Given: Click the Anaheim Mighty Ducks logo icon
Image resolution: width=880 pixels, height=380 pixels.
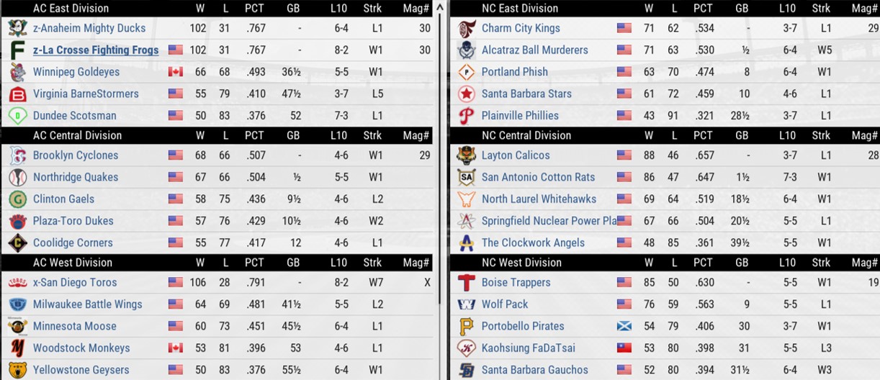Looking at the screenshot, I should pos(18,28).
